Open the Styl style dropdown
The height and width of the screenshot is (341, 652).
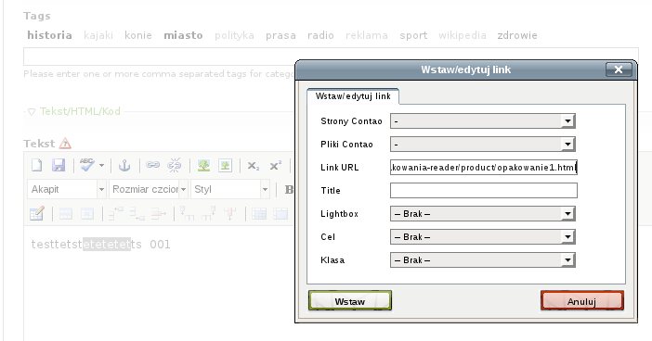[230, 190]
